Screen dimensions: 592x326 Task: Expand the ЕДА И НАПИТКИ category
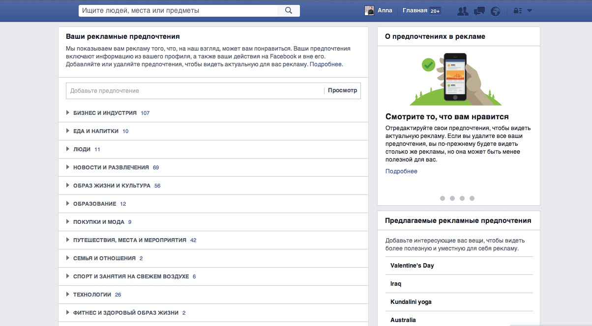213,131
